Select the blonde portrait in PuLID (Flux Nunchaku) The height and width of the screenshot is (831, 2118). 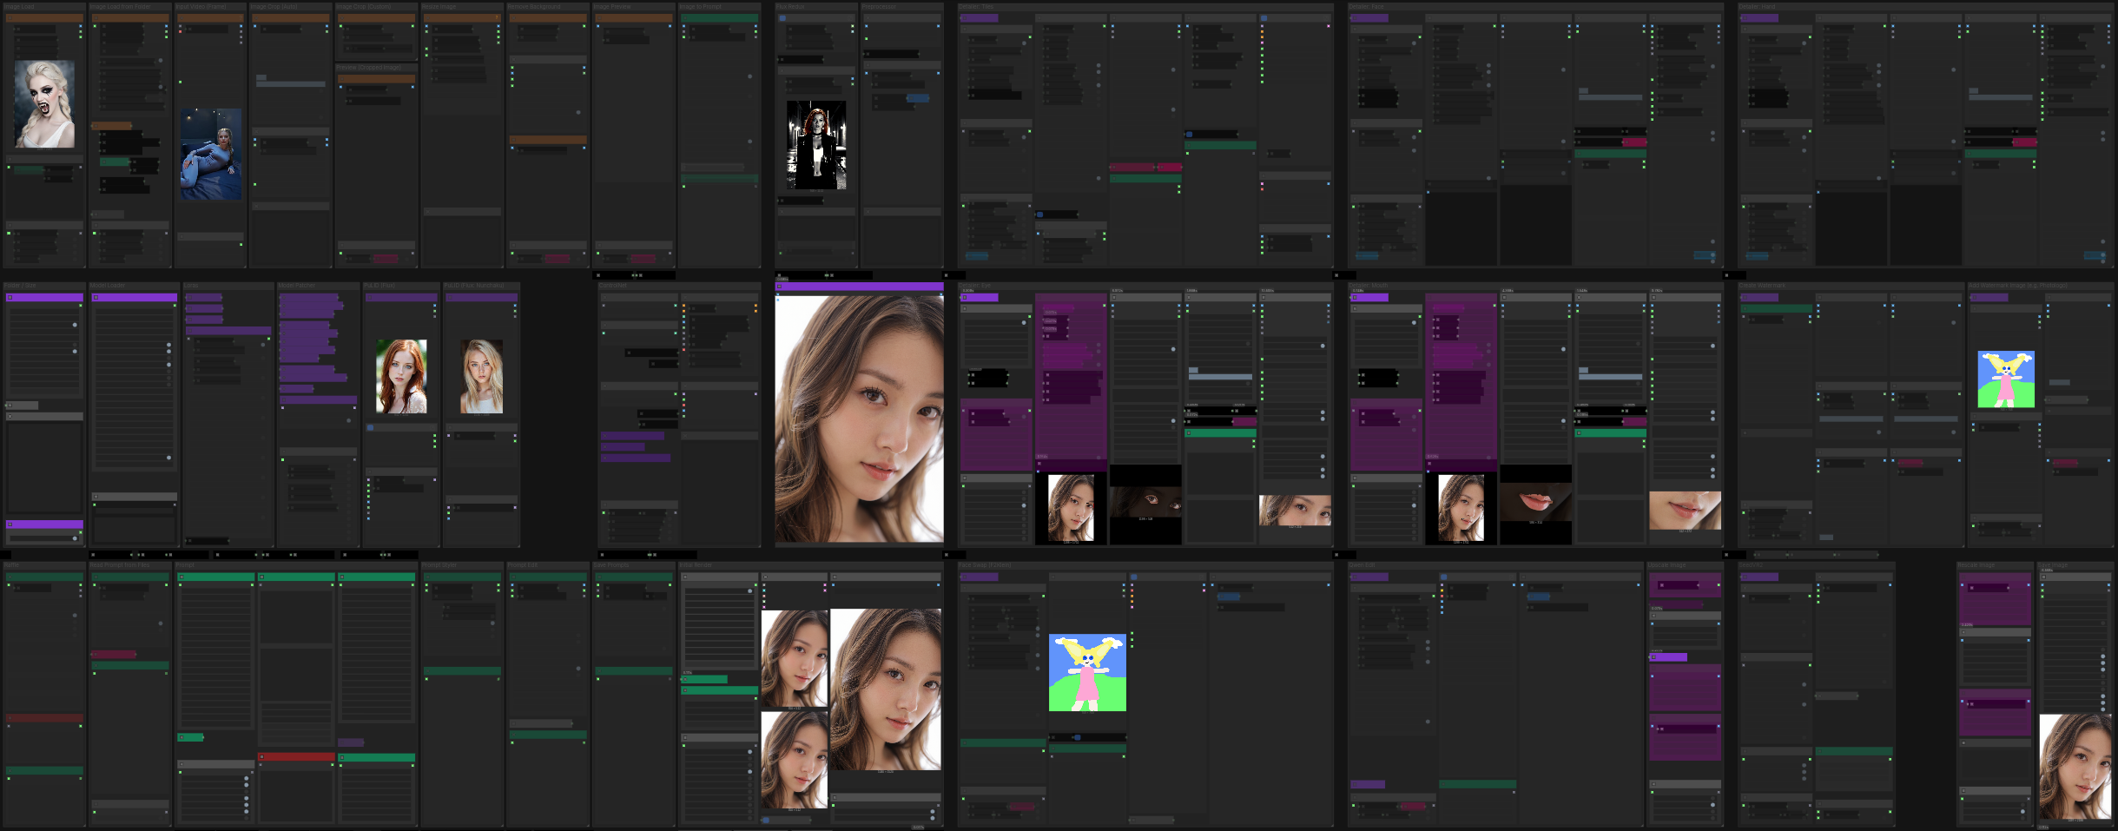click(x=482, y=376)
